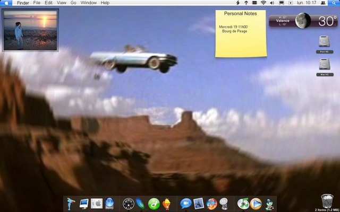Click the small square plus menu bar icon

coord(291,3)
